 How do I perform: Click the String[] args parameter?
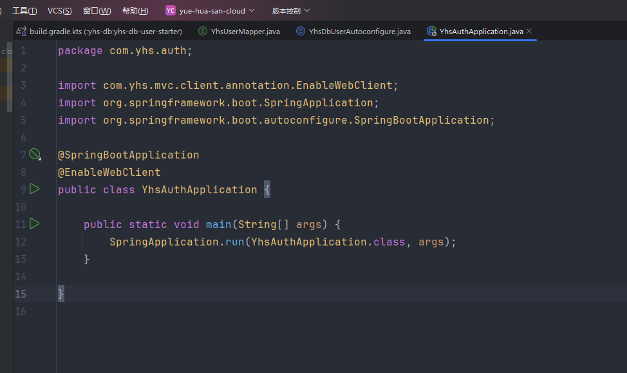tap(283, 225)
